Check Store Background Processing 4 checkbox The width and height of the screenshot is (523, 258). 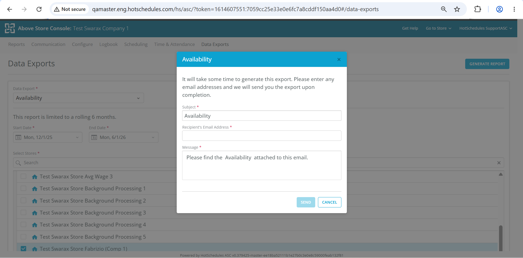[x=23, y=225]
